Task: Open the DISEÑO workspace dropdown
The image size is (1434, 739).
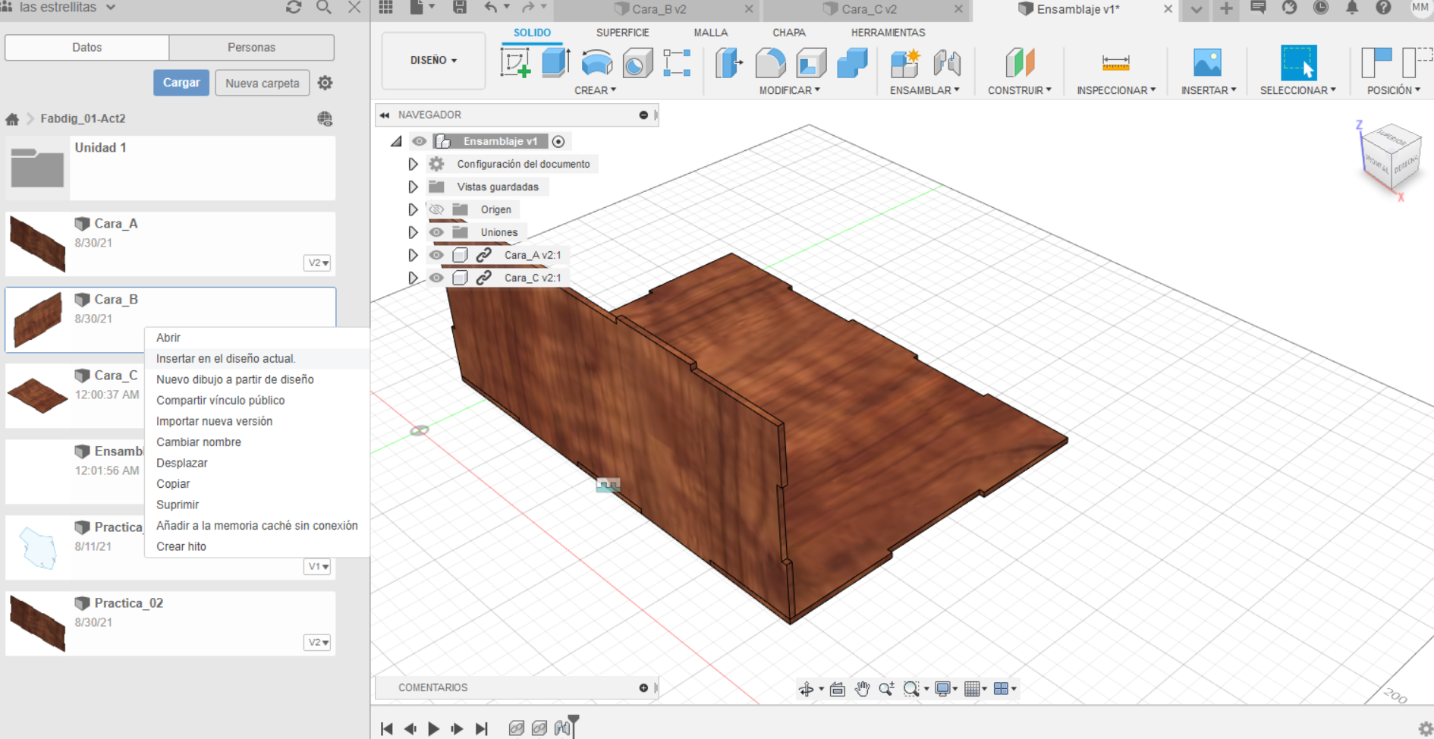Action: [x=434, y=60]
